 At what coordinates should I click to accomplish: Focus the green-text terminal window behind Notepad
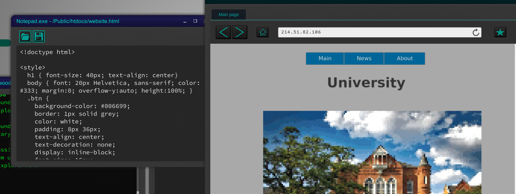point(5,128)
